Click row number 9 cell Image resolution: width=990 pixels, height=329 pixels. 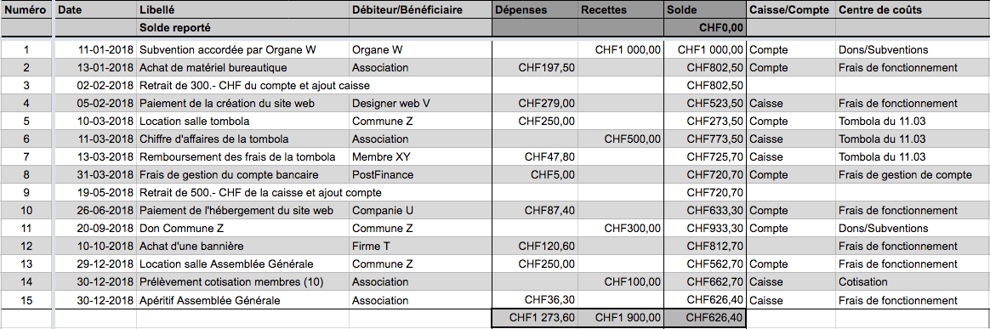[26, 193]
